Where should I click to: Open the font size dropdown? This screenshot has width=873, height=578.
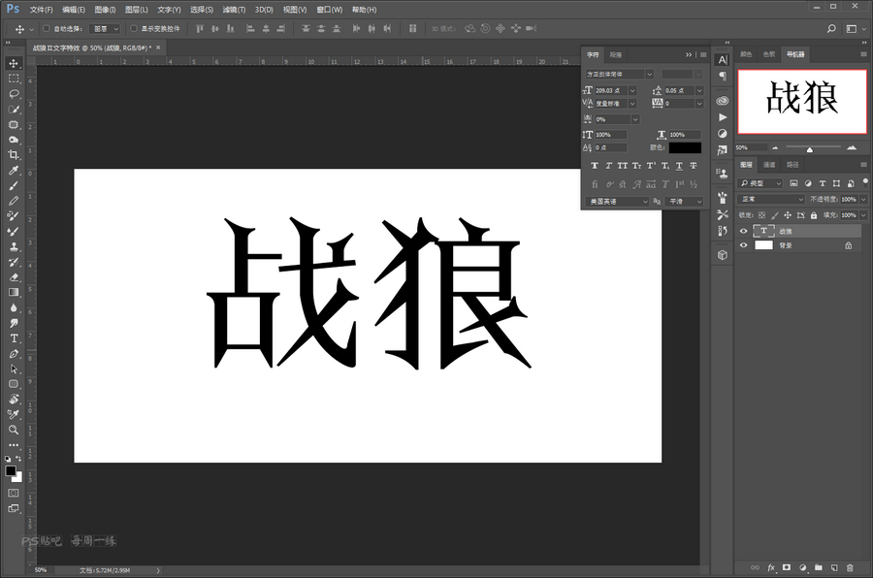pos(632,90)
